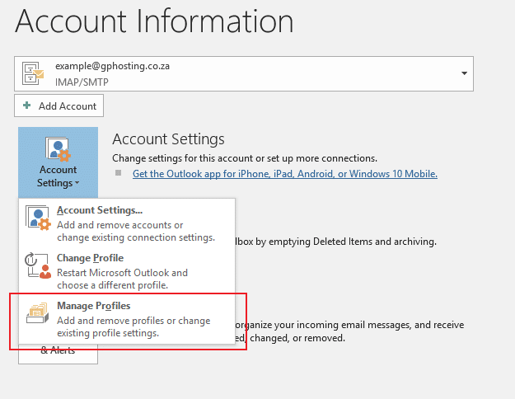Click the Manage Profiles folder icon
The image size is (515, 399).
[37, 313]
